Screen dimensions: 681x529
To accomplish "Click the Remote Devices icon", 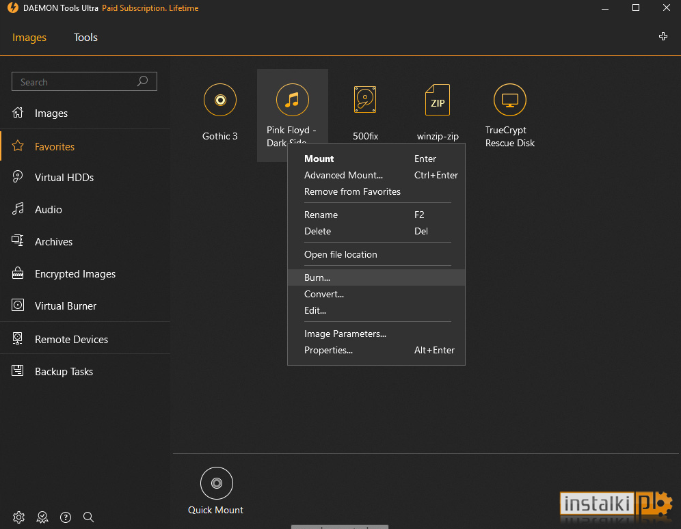I will [18, 338].
